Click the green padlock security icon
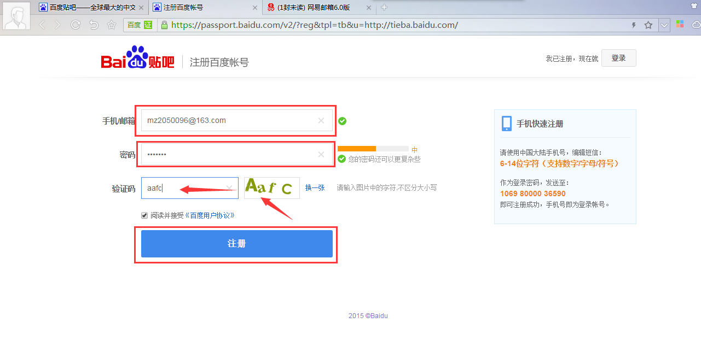Image resolution: width=701 pixels, height=352 pixels. (x=164, y=25)
